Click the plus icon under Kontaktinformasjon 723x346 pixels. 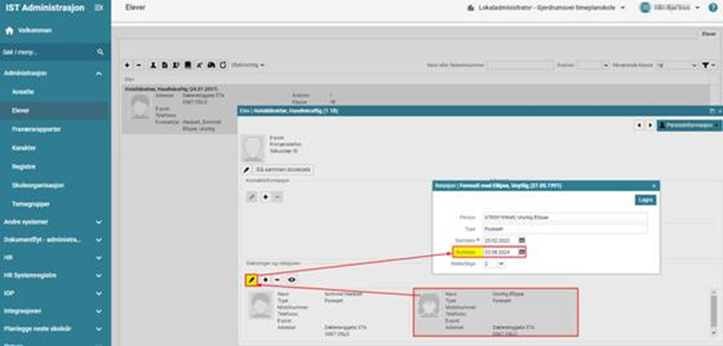264,197
